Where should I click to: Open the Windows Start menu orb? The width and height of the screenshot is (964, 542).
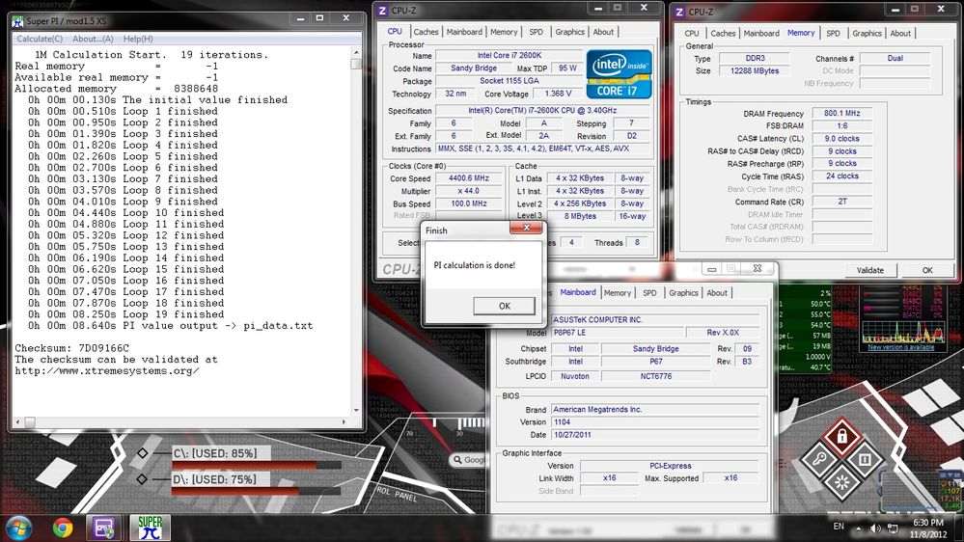point(17,528)
